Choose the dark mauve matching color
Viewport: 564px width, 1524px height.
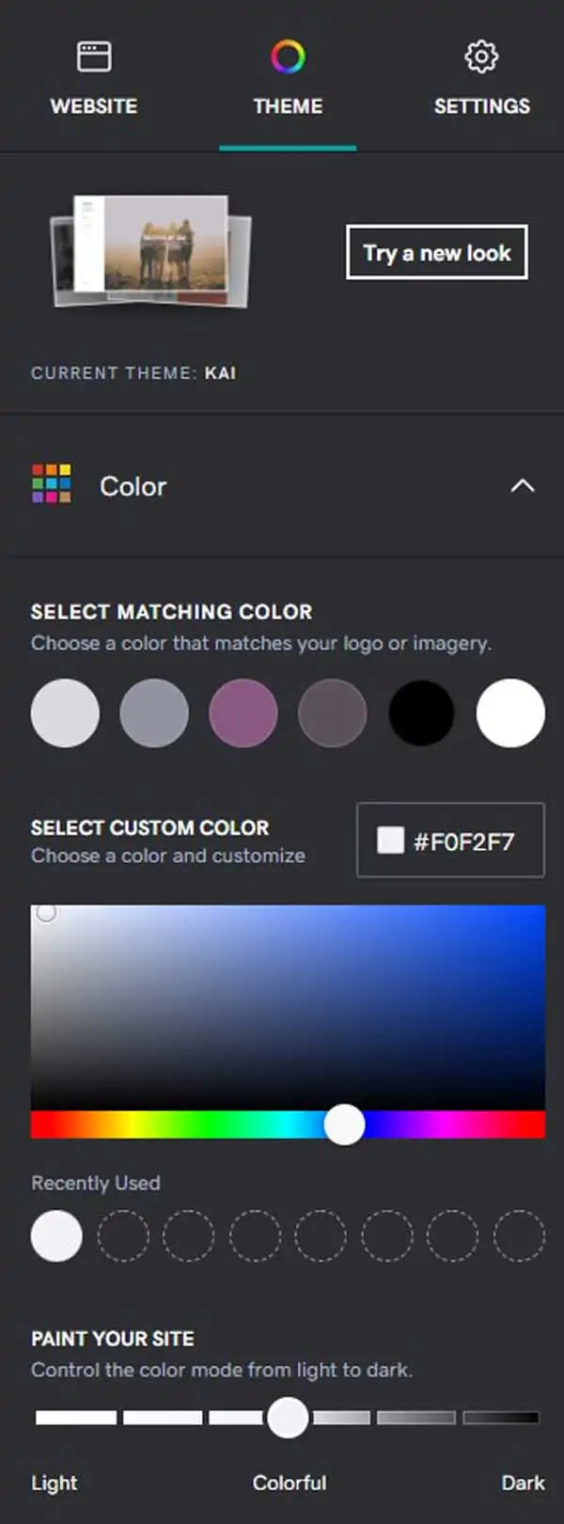pos(332,713)
